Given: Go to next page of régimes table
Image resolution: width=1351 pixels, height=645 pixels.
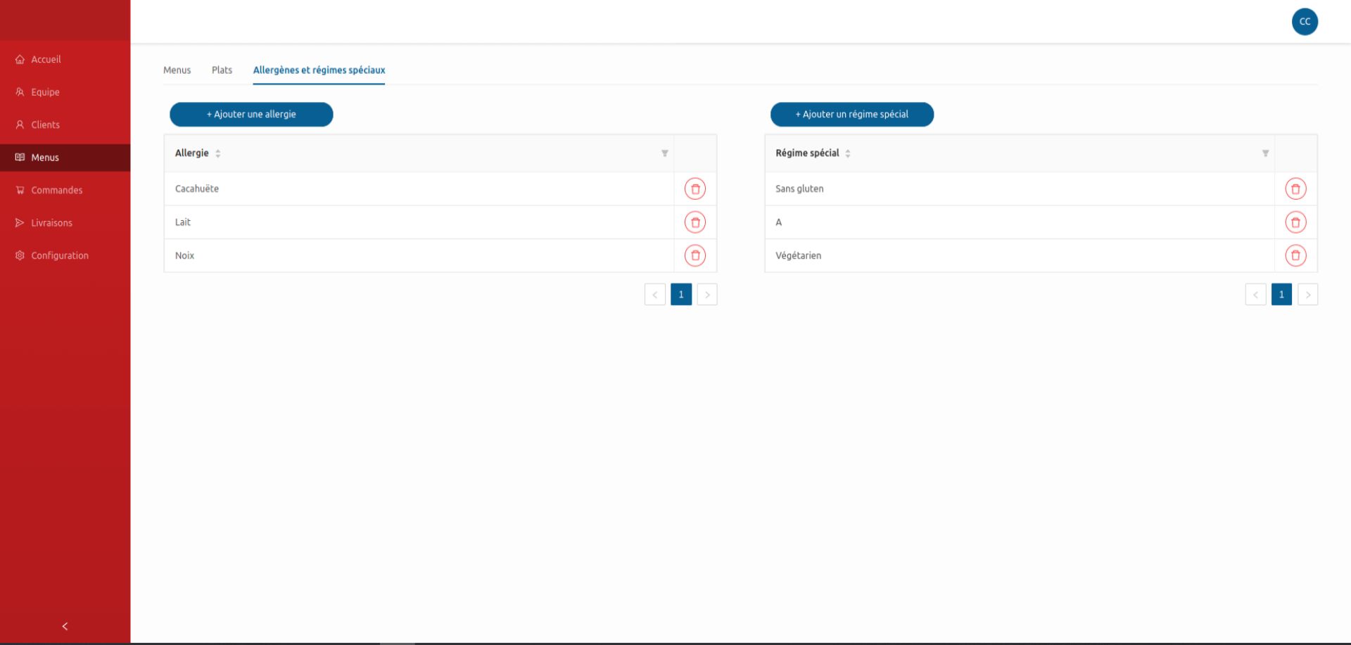Looking at the screenshot, I should [x=1307, y=295].
